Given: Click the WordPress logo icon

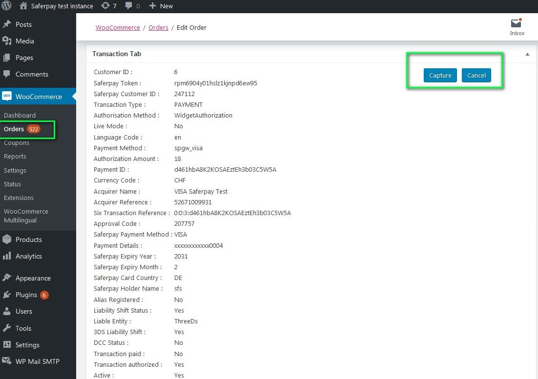Looking at the screenshot, I should [6, 6].
